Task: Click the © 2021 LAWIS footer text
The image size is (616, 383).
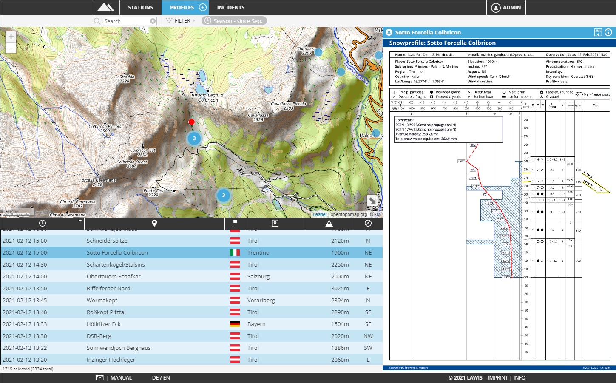Action: pyautogui.click(x=465, y=378)
